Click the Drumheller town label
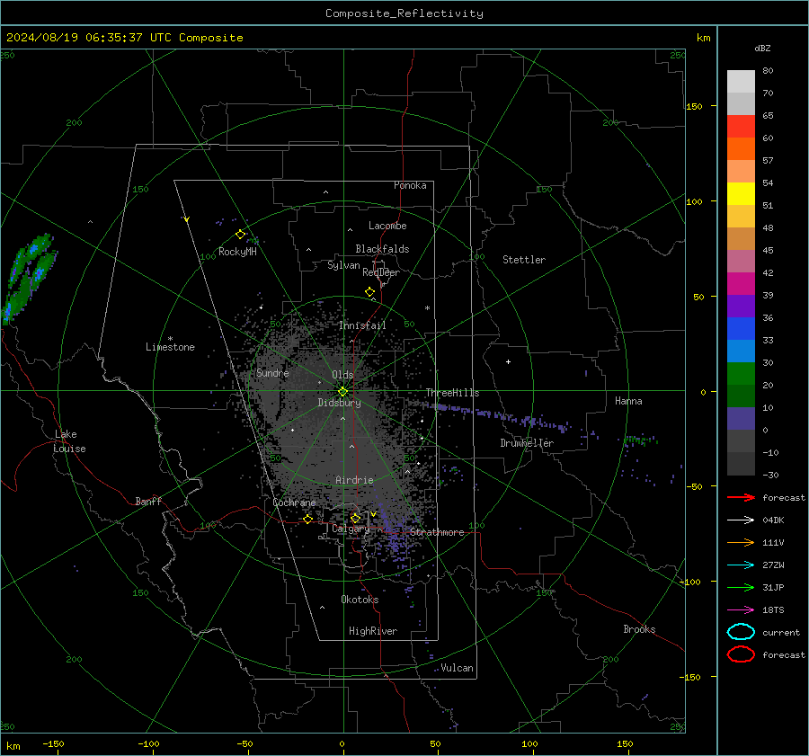The width and height of the screenshot is (809, 756). (527, 443)
